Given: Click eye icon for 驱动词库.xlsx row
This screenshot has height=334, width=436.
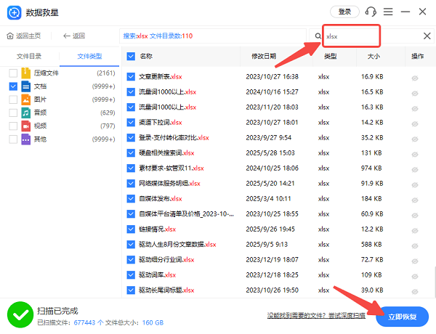Looking at the screenshot, I should coord(415,275).
